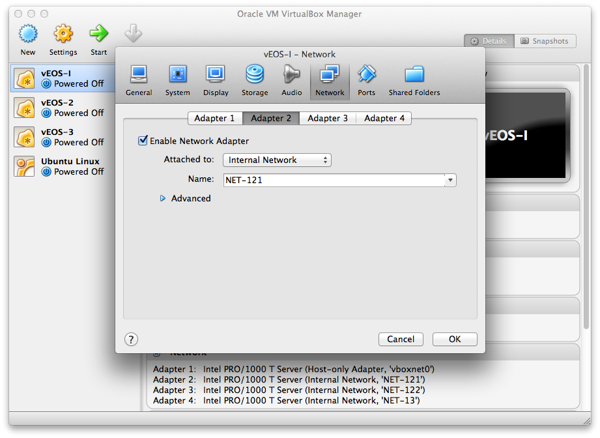Click the greyed-out Discard arrow icon
The image size is (600, 438).
tap(133, 34)
